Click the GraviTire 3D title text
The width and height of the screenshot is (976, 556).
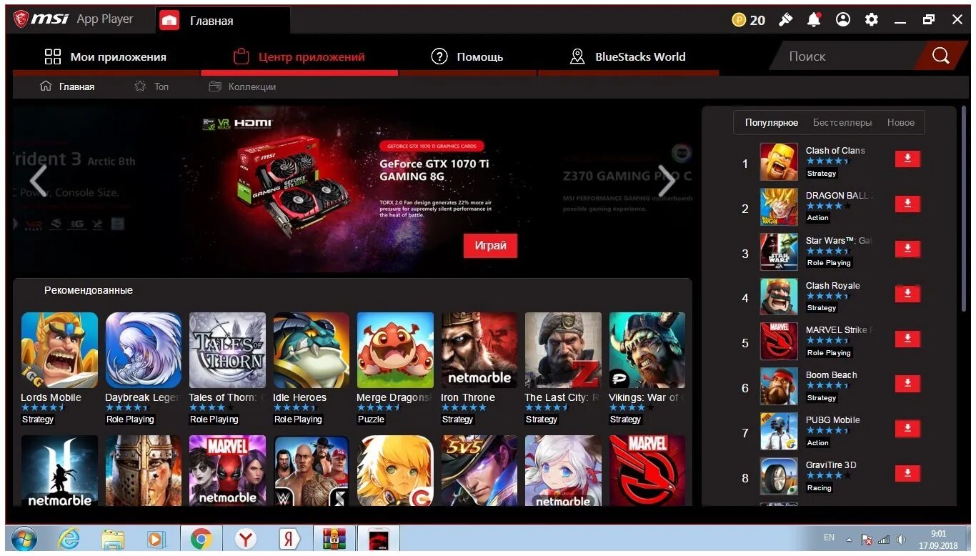[831, 465]
